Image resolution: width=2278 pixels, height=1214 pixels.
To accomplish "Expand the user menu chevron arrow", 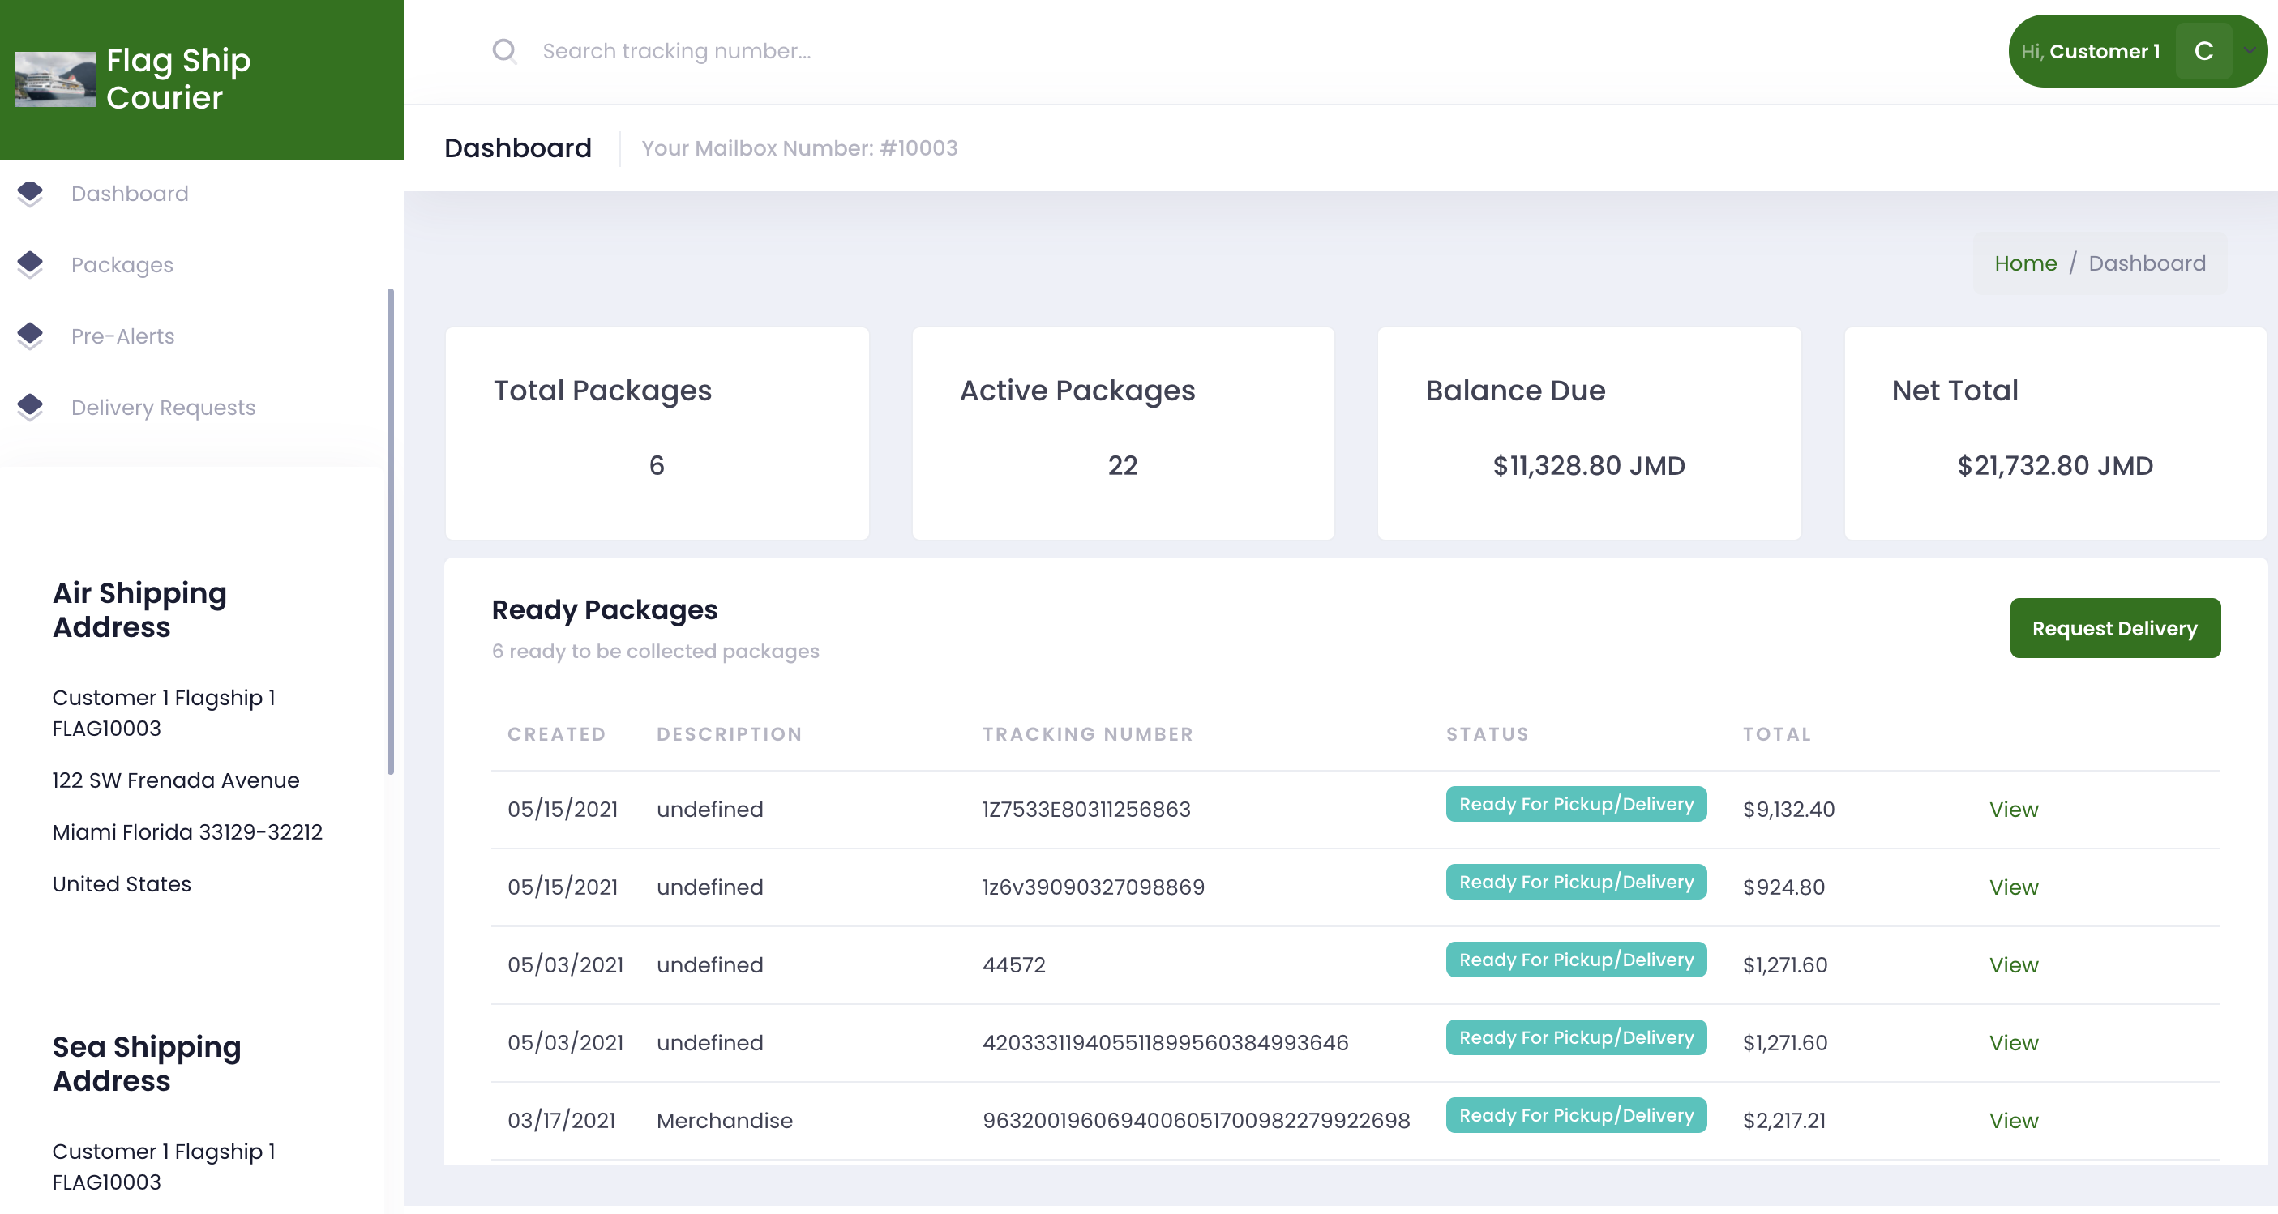I will coord(2250,51).
